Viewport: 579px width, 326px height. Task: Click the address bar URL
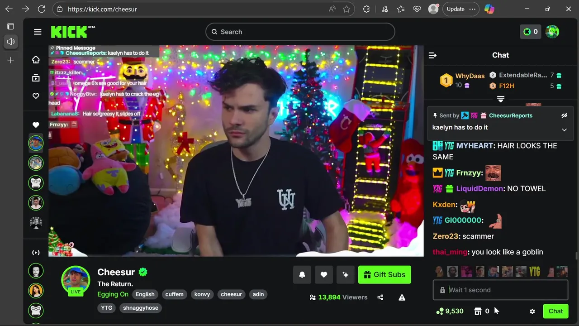coord(102,9)
